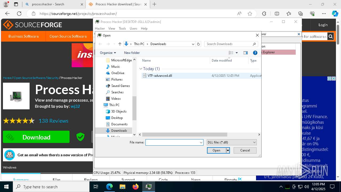Open Task View on taskbar
Screen dimensions: 341x192
[96, 187]
